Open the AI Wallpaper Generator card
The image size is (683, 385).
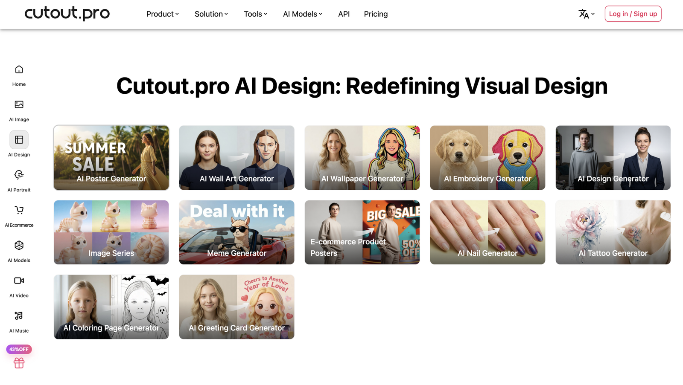[x=362, y=158]
